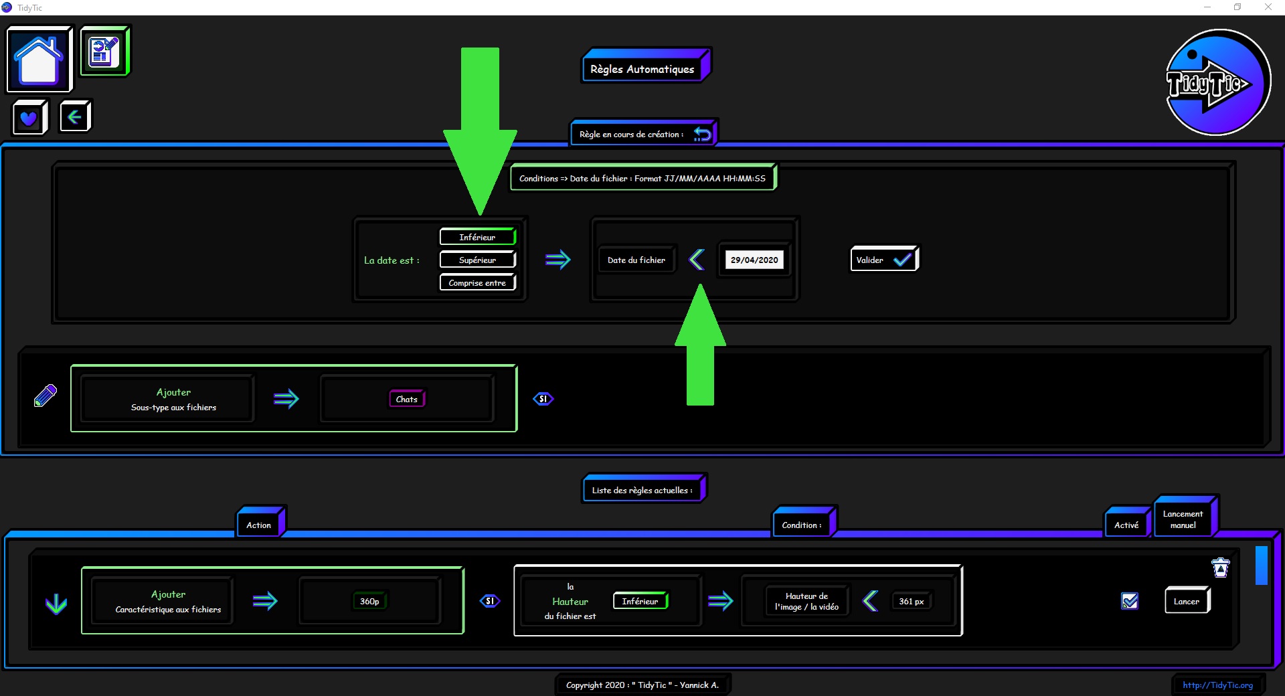The image size is (1285, 696).
Task: Click the blue rules list scrollbar thumb
Action: pyautogui.click(x=1262, y=565)
